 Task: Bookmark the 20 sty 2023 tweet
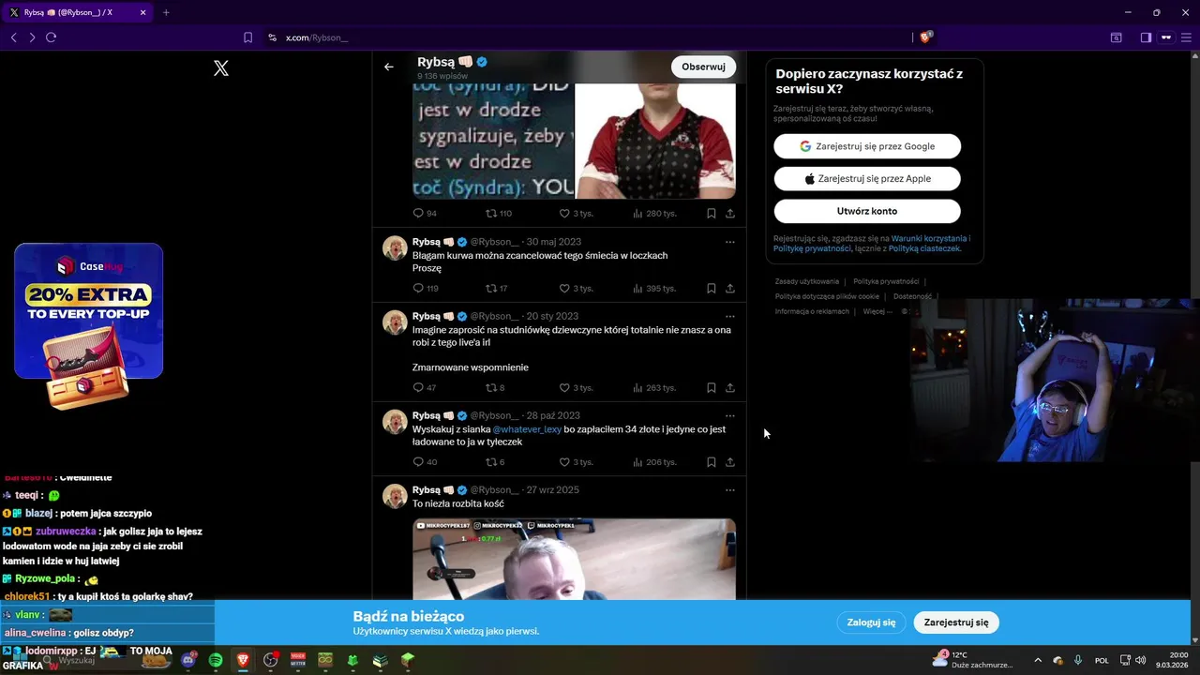pos(712,387)
